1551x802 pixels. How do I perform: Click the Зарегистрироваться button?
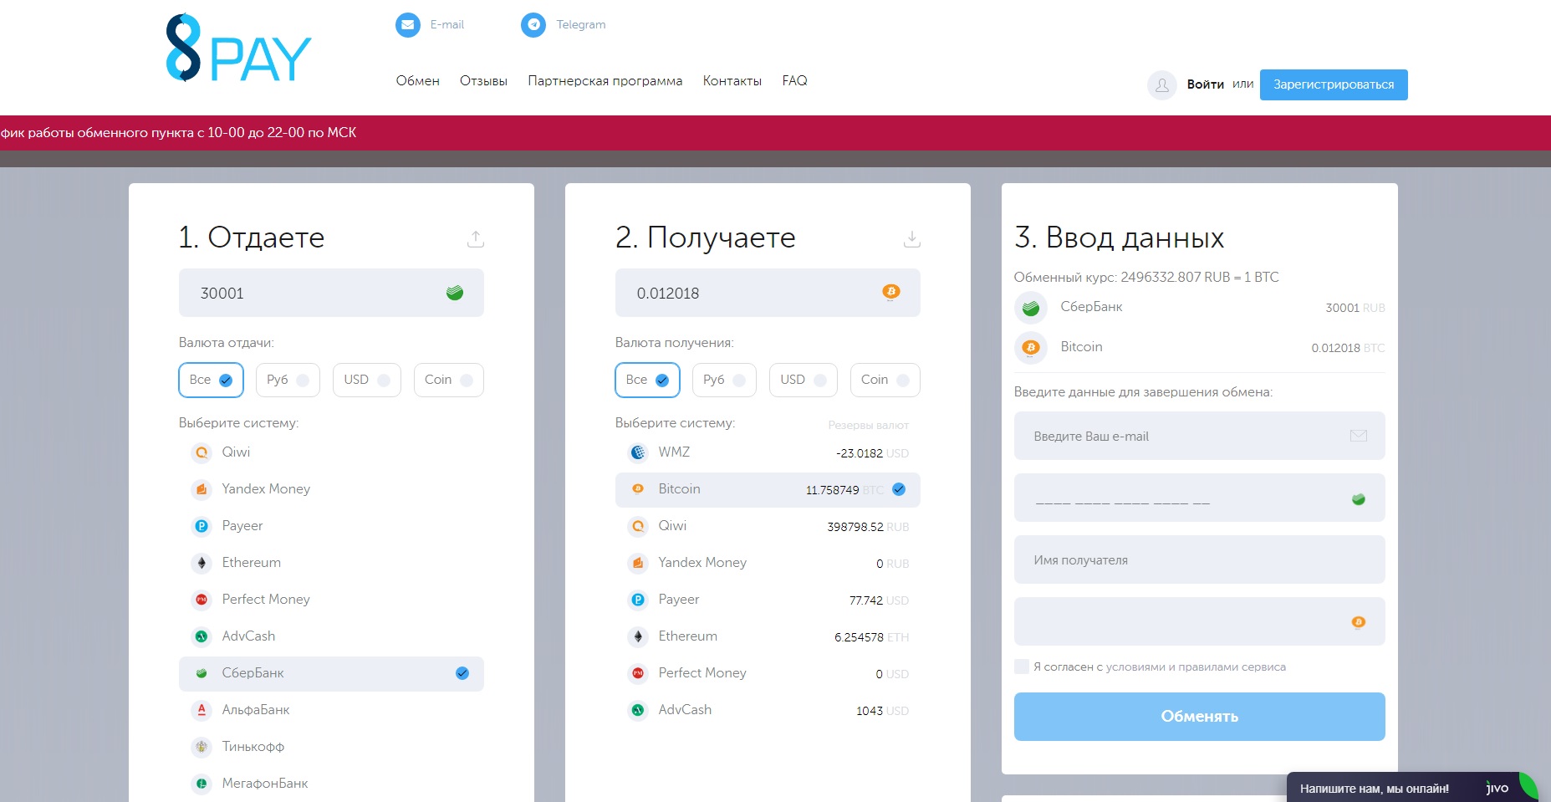(x=1334, y=84)
